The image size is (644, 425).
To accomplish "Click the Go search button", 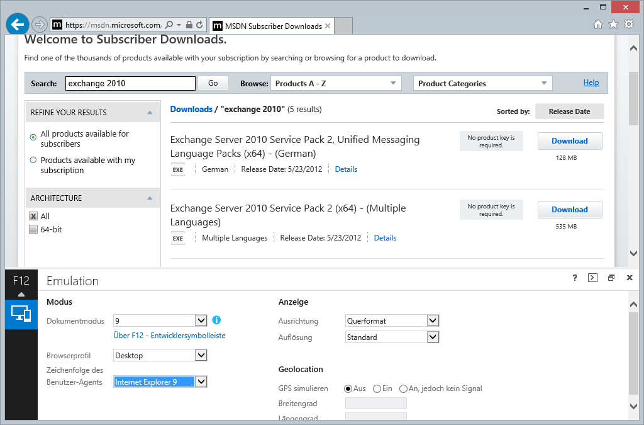I will 213,83.
